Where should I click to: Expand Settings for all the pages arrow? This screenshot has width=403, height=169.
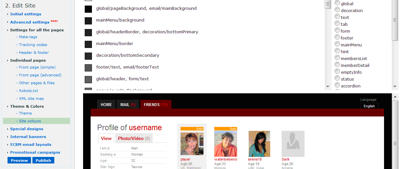pyautogui.click(x=8, y=30)
